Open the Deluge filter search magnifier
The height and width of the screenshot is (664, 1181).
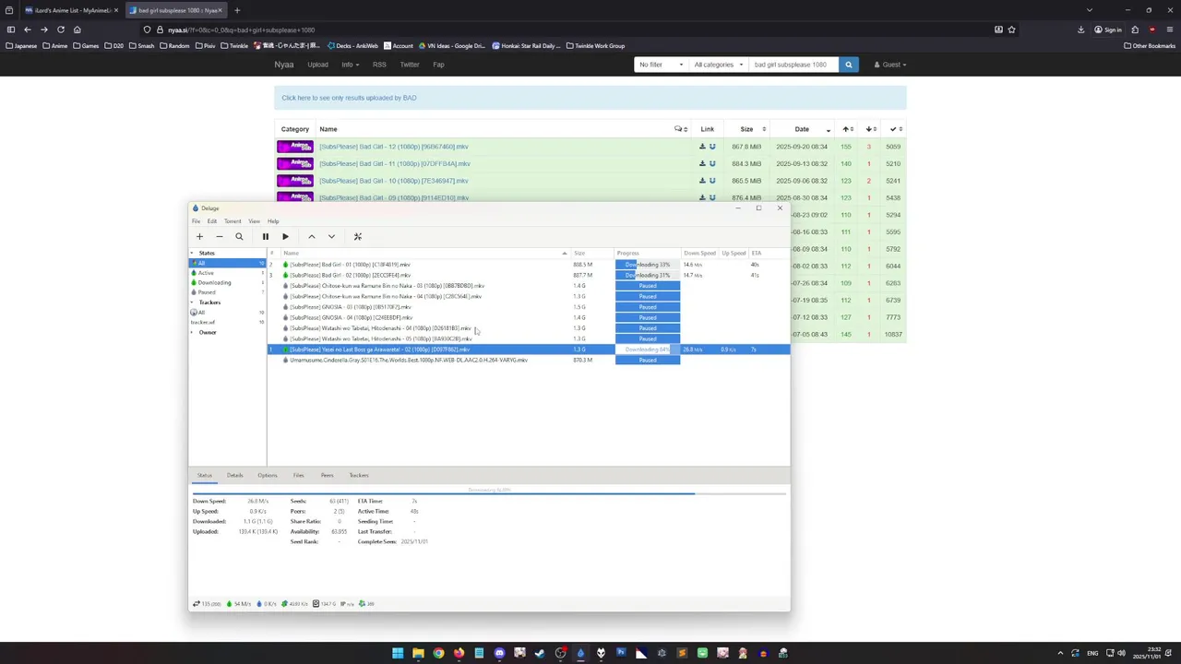pos(239,237)
